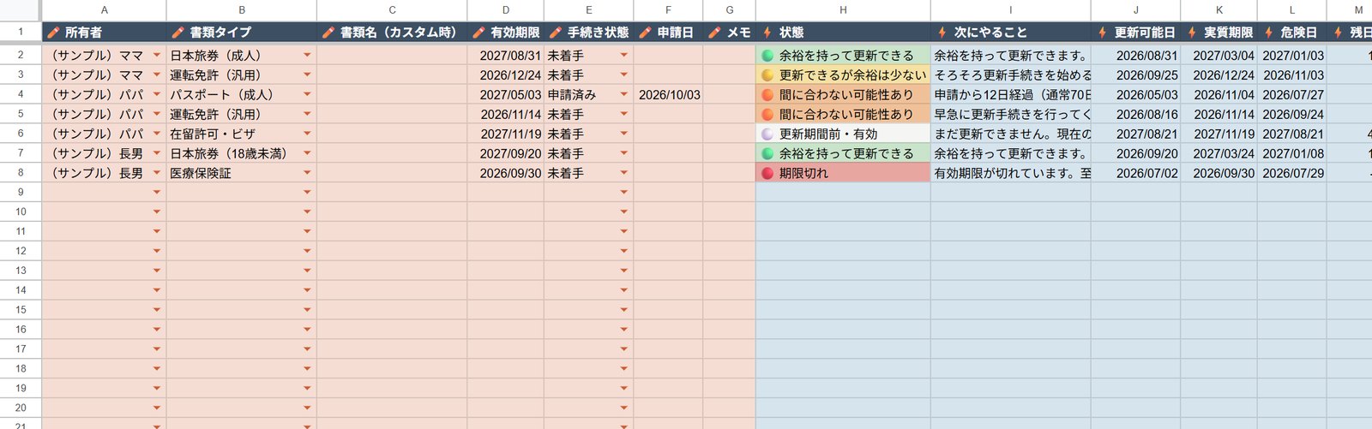Click pencil icon in メモ header
This screenshot has height=429, width=1372.
(x=714, y=33)
